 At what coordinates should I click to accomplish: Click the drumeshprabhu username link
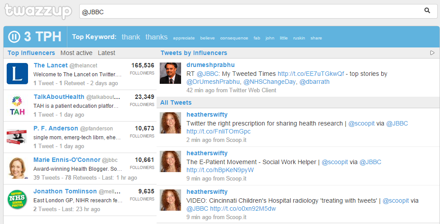pyautogui.click(x=210, y=65)
